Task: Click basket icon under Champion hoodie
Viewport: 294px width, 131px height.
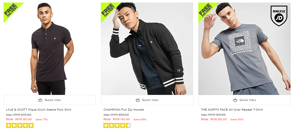Action: 138,100
